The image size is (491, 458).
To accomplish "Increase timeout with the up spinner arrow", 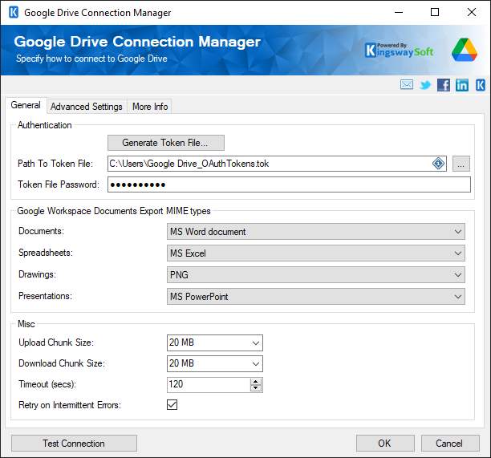I will [x=256, y=382].
